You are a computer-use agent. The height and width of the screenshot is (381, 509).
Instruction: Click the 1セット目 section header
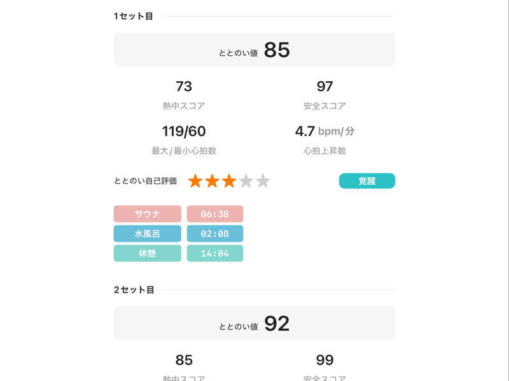(x=134, y=17)
